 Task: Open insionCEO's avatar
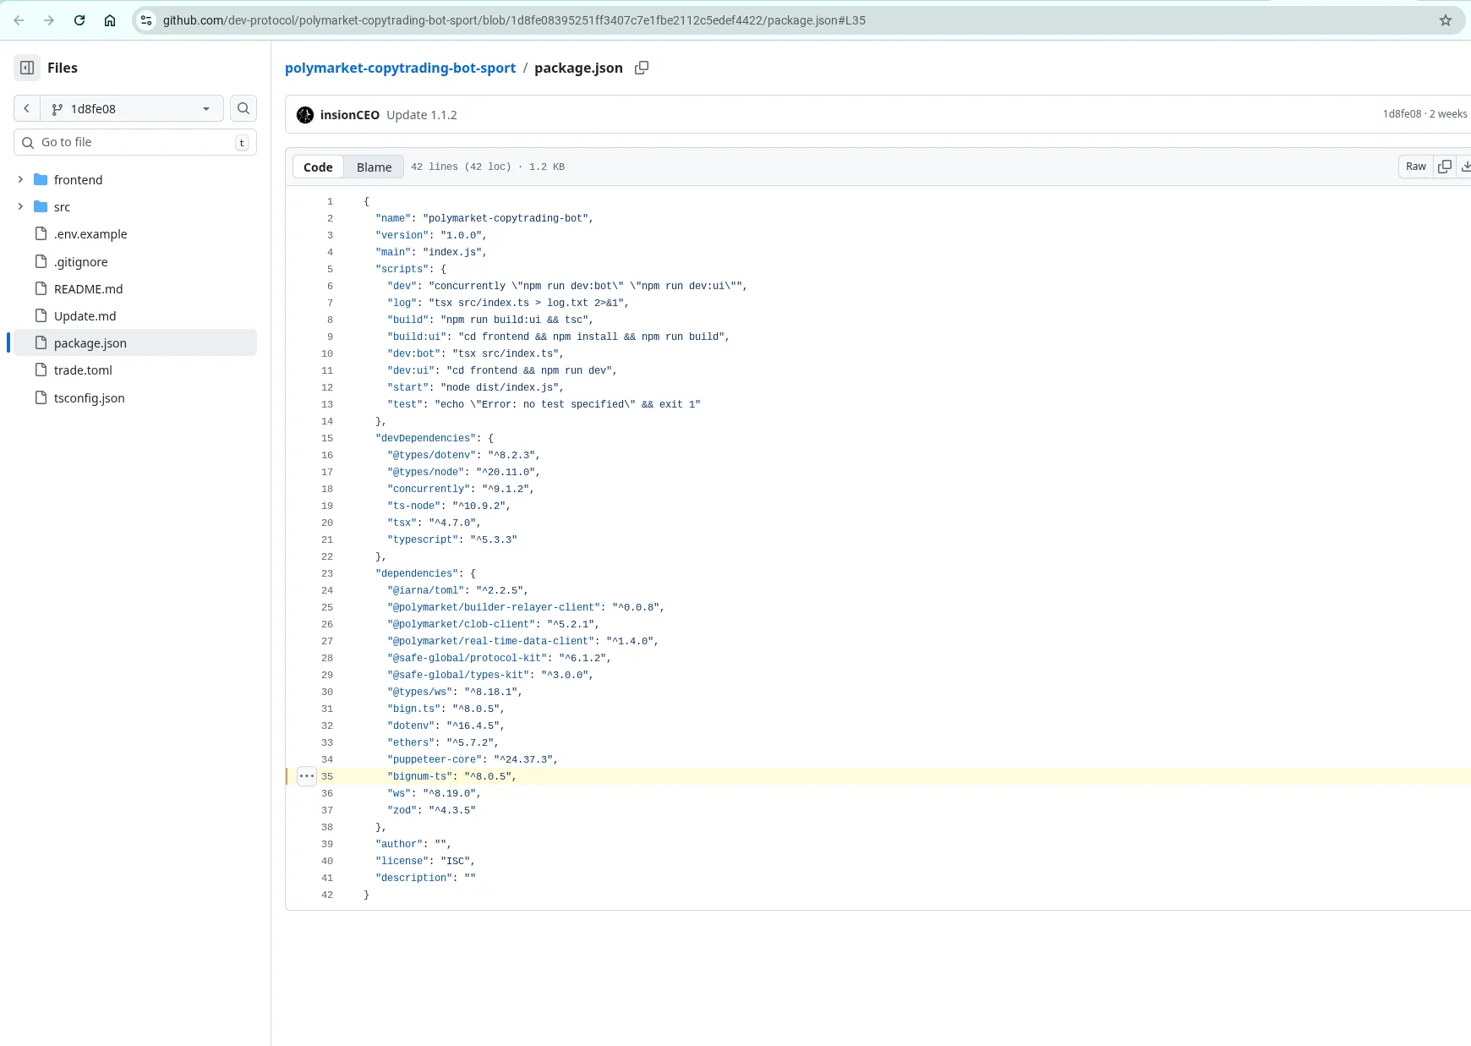click(305, 114)
